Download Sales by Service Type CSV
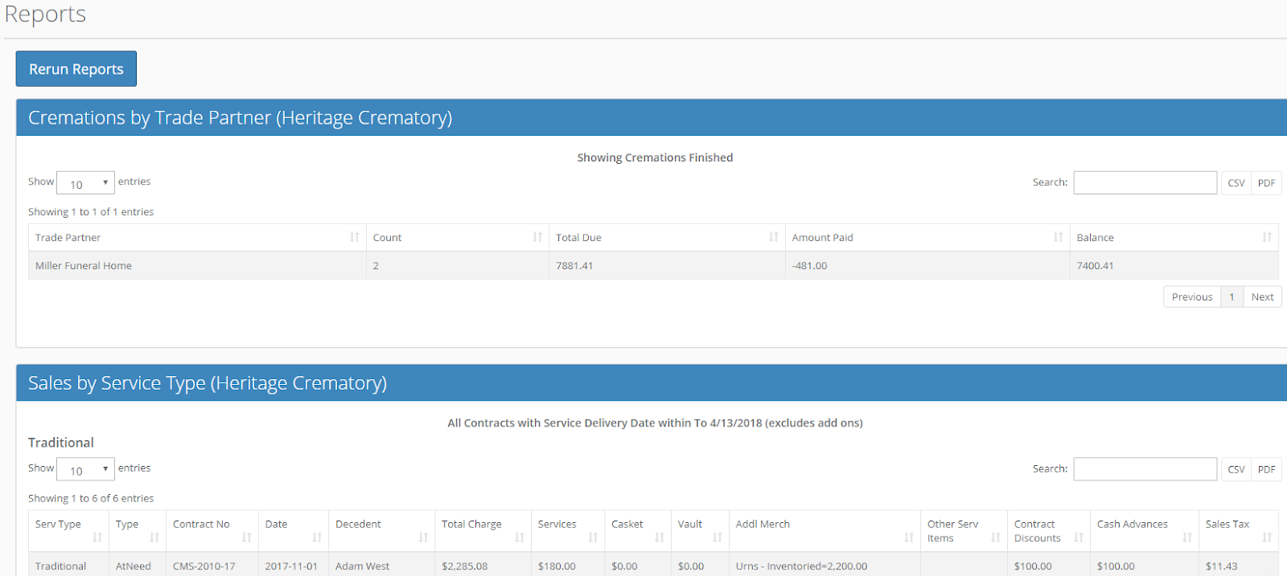This screenshot has height=576, width=1287. [1236, 469]
